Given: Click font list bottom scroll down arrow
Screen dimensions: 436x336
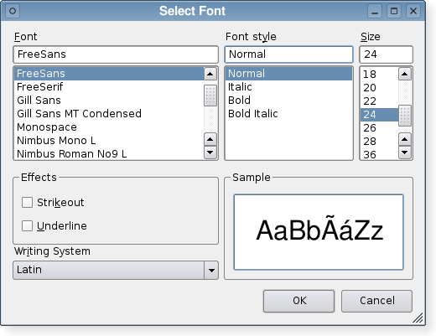Looking at the screenshot, I should 210,152.
